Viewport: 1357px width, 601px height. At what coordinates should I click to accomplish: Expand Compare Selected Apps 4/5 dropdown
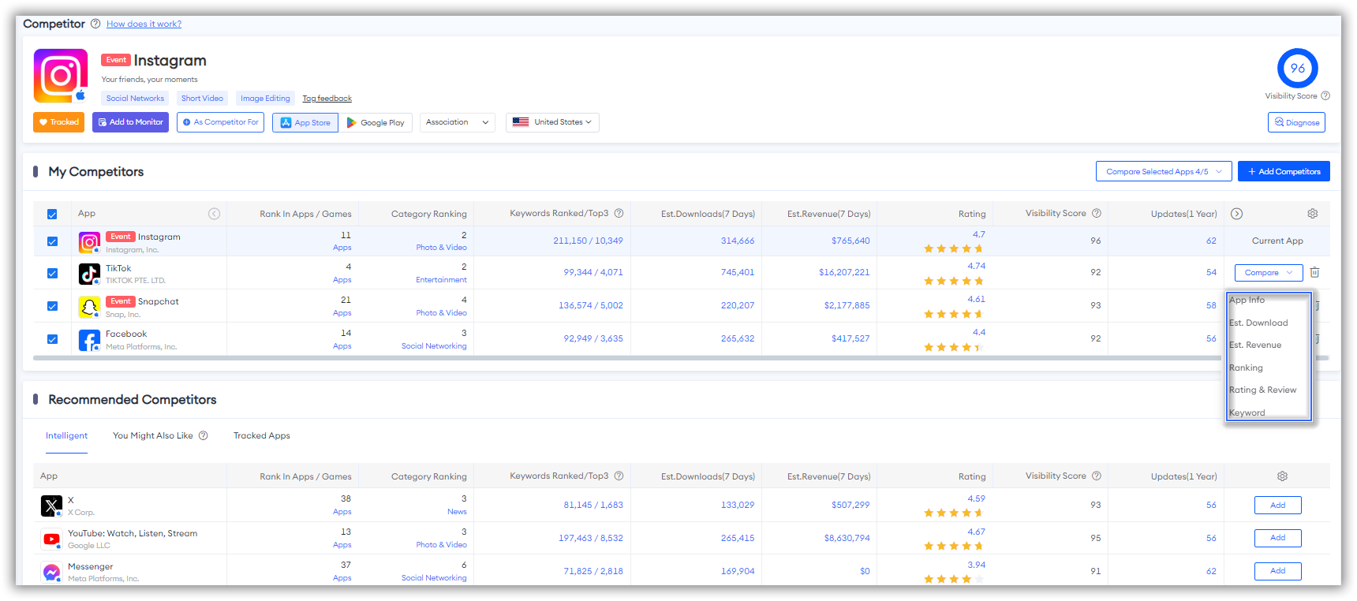click(1164, 171)
